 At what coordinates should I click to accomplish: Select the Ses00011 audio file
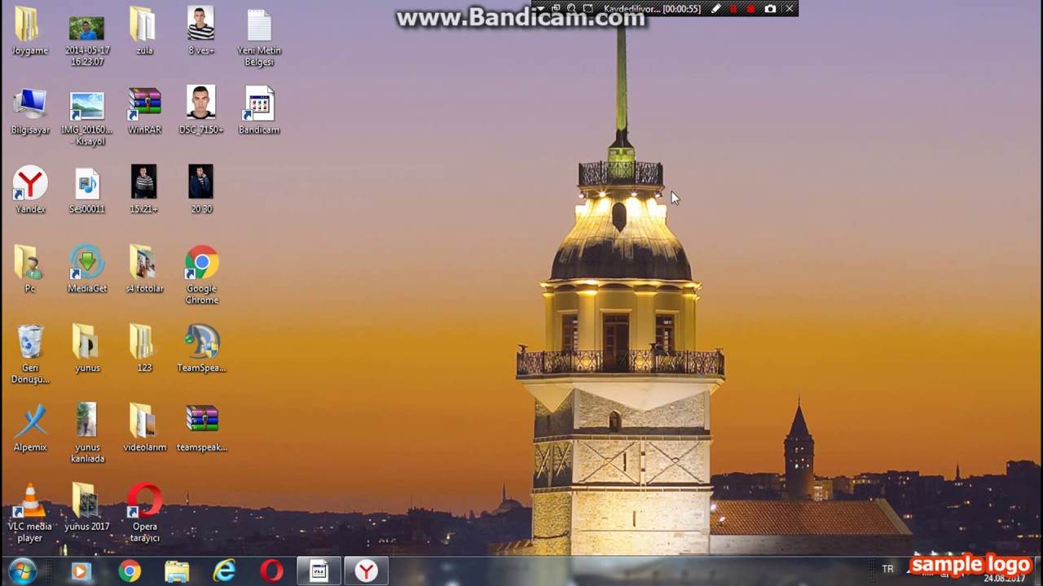click(x=87, y=190)
